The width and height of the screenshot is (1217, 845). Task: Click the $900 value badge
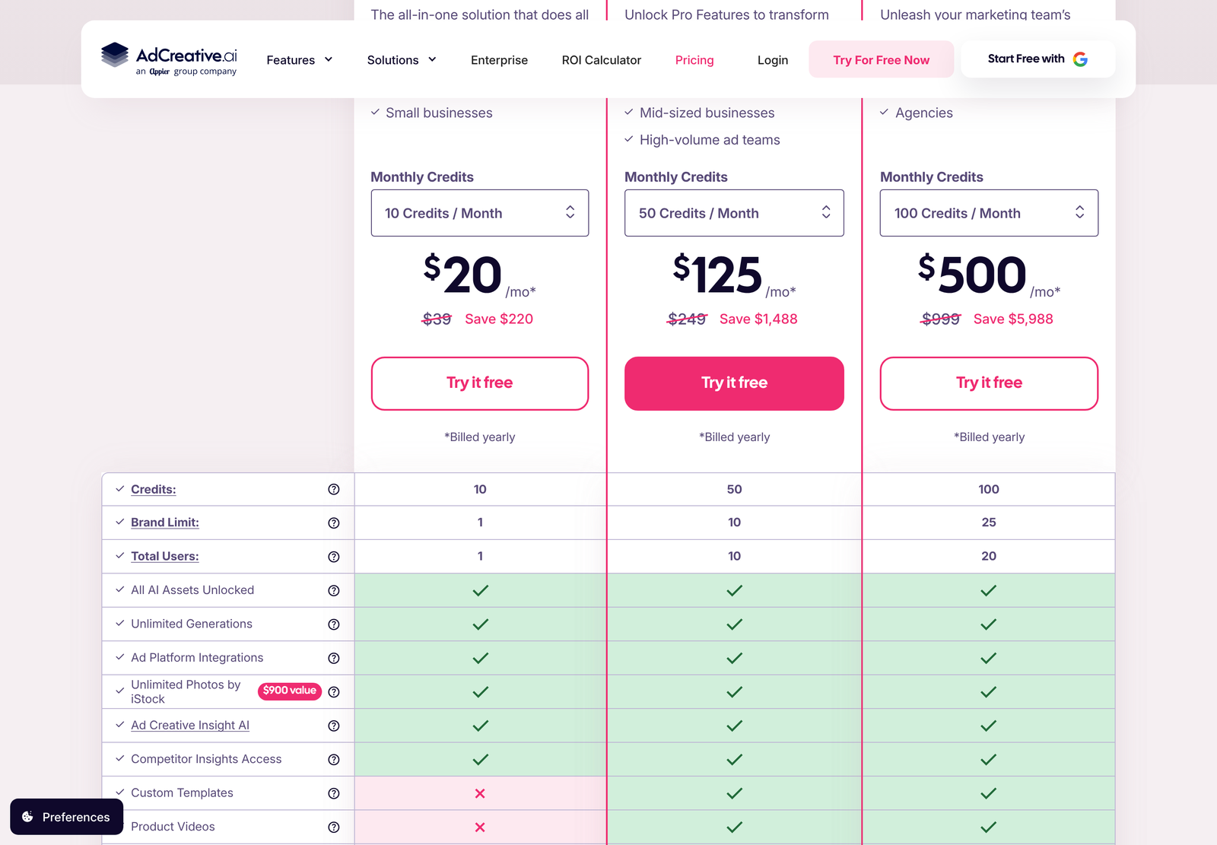click(290, 691)
